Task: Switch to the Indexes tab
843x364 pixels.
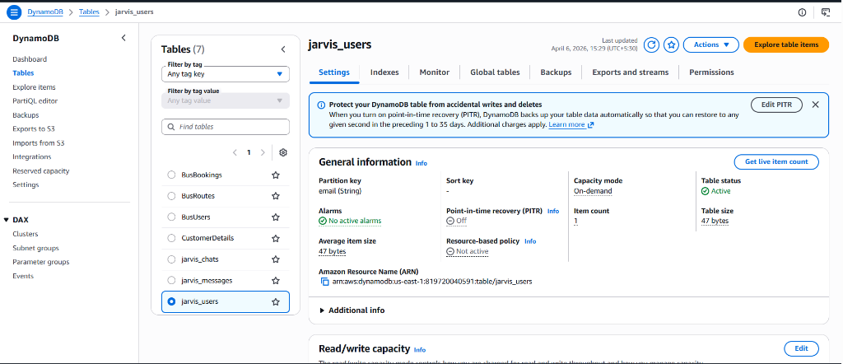Action: (x=384, y=72)
